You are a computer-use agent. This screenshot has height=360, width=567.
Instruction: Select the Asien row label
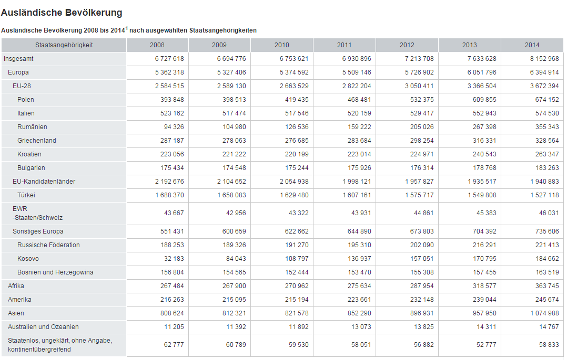(x=16, y=313)
